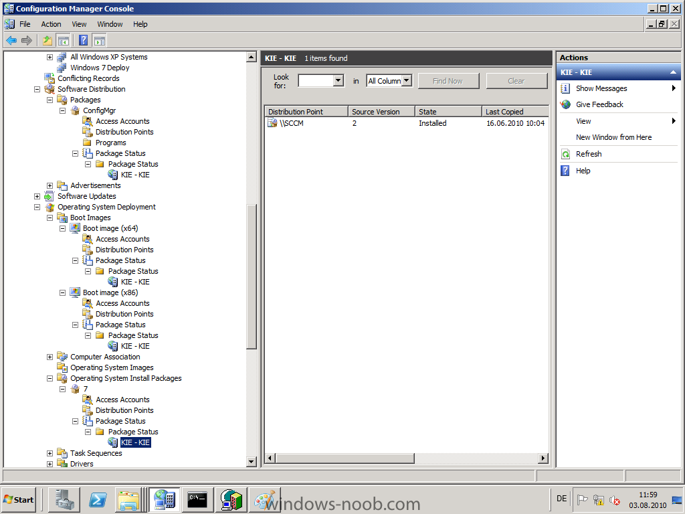Screen dimensions: 685x514
Task: Expand the Computer Association node
Action: 50,357
